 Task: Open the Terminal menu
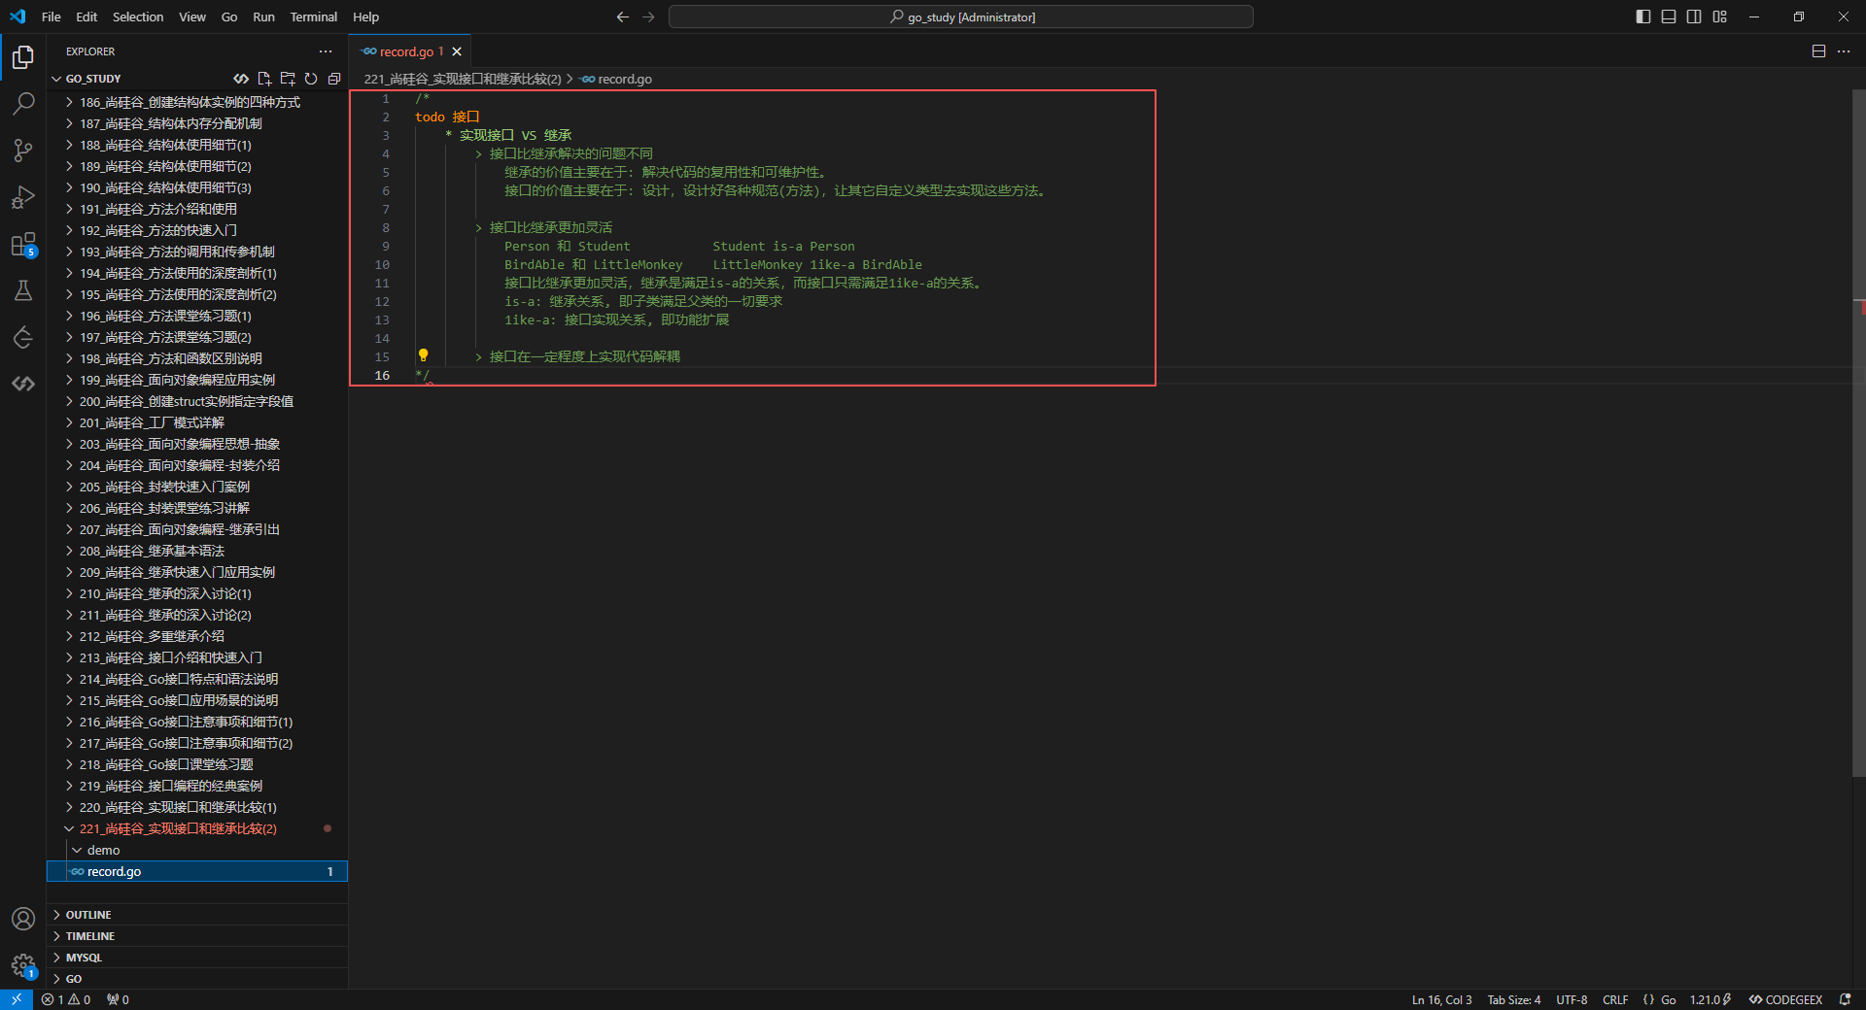313,17
